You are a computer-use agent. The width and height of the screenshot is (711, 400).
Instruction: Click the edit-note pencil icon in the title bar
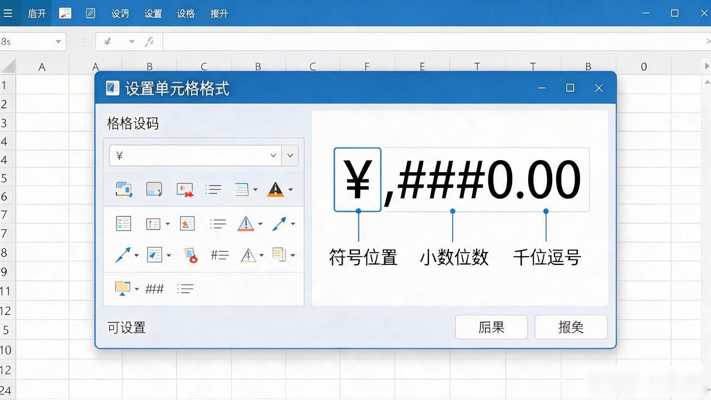coord(91,13)
